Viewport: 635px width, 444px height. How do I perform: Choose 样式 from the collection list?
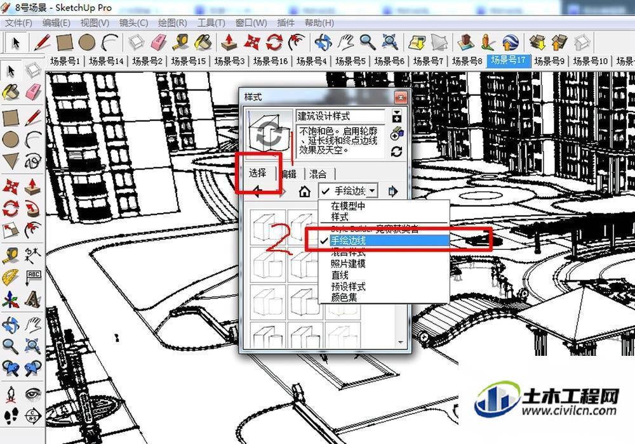coord(339,217)
